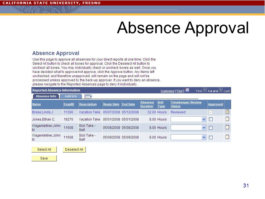The image size is (265, 199).
Task: Click end date 05/12/2008
Action: (130, 112)
